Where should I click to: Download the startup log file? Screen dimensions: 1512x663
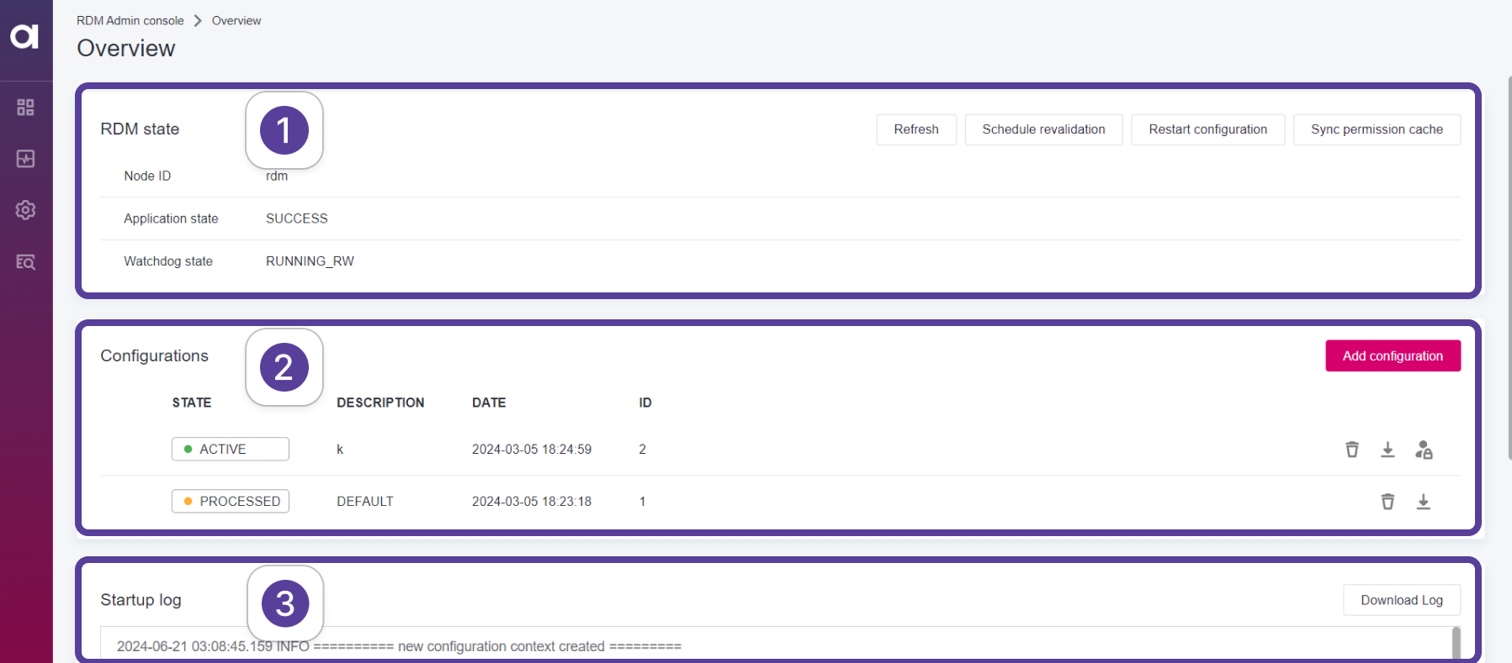(1401, 600)
